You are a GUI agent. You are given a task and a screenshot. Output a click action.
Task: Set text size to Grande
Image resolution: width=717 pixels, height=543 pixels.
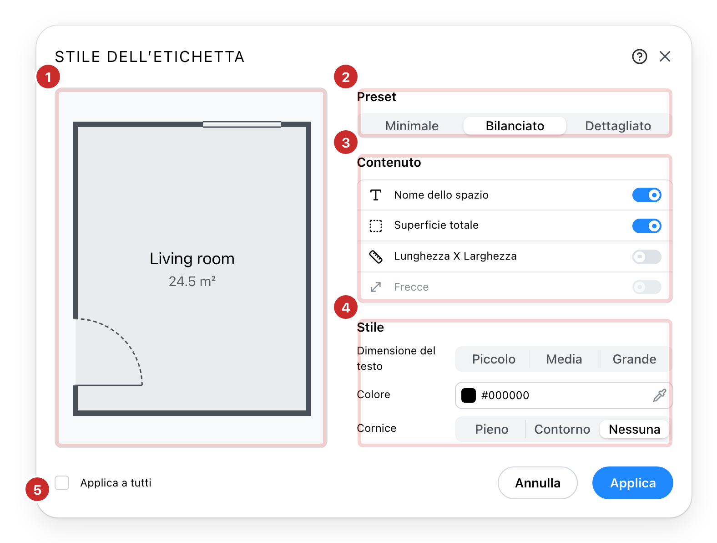click(634, 359)
